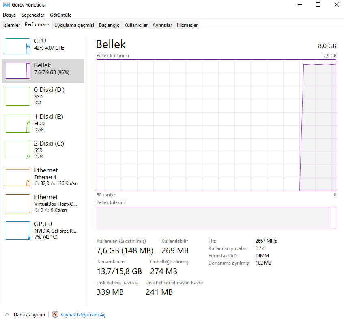This screenshot has width=344, height=320.
Task: Open the Seçenekler menu
Action: (33, 15)
